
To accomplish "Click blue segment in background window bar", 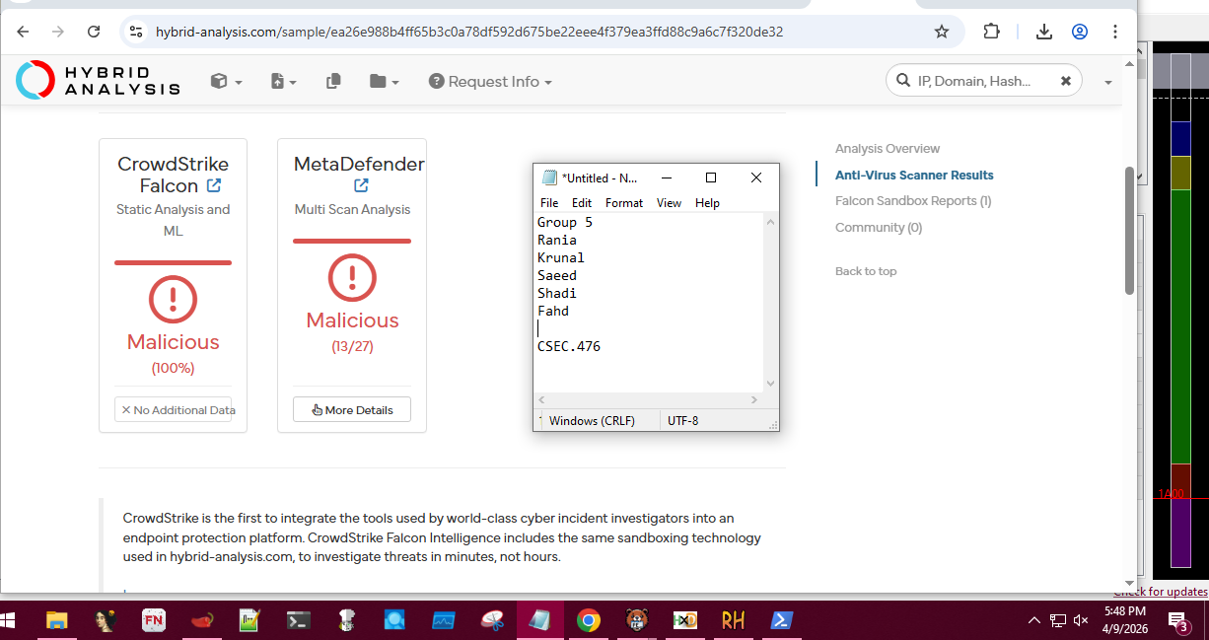I will [x=1180, y=139].
